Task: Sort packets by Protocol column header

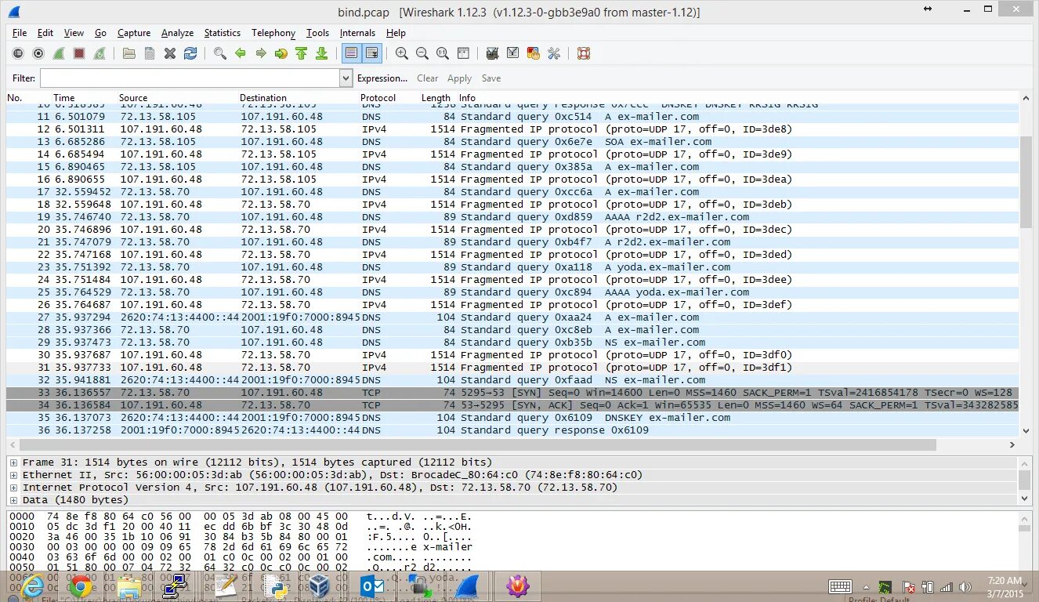Action: [x=378, y=98]
